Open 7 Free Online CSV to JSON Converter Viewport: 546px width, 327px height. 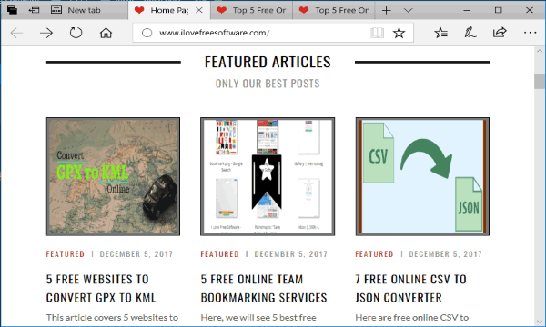411,289
